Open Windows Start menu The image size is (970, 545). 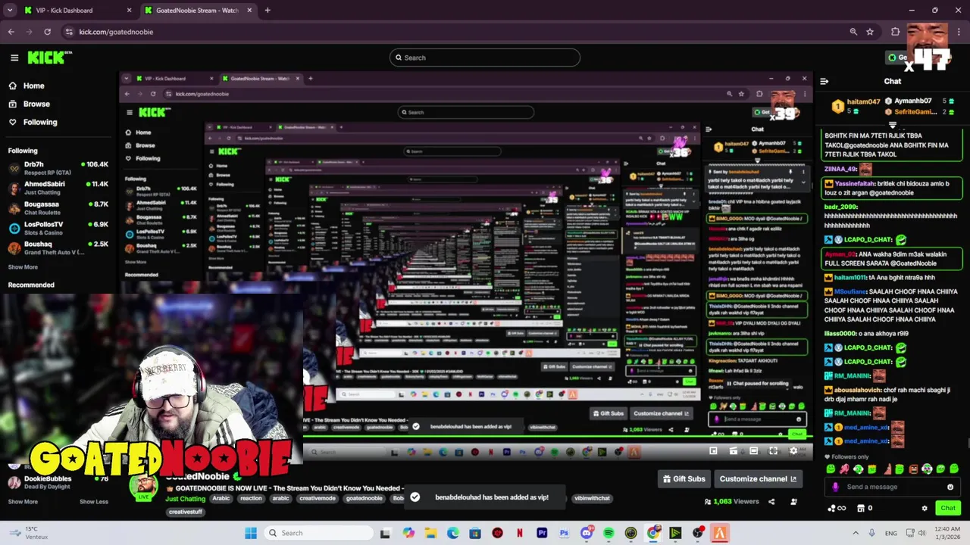[251, 533]
